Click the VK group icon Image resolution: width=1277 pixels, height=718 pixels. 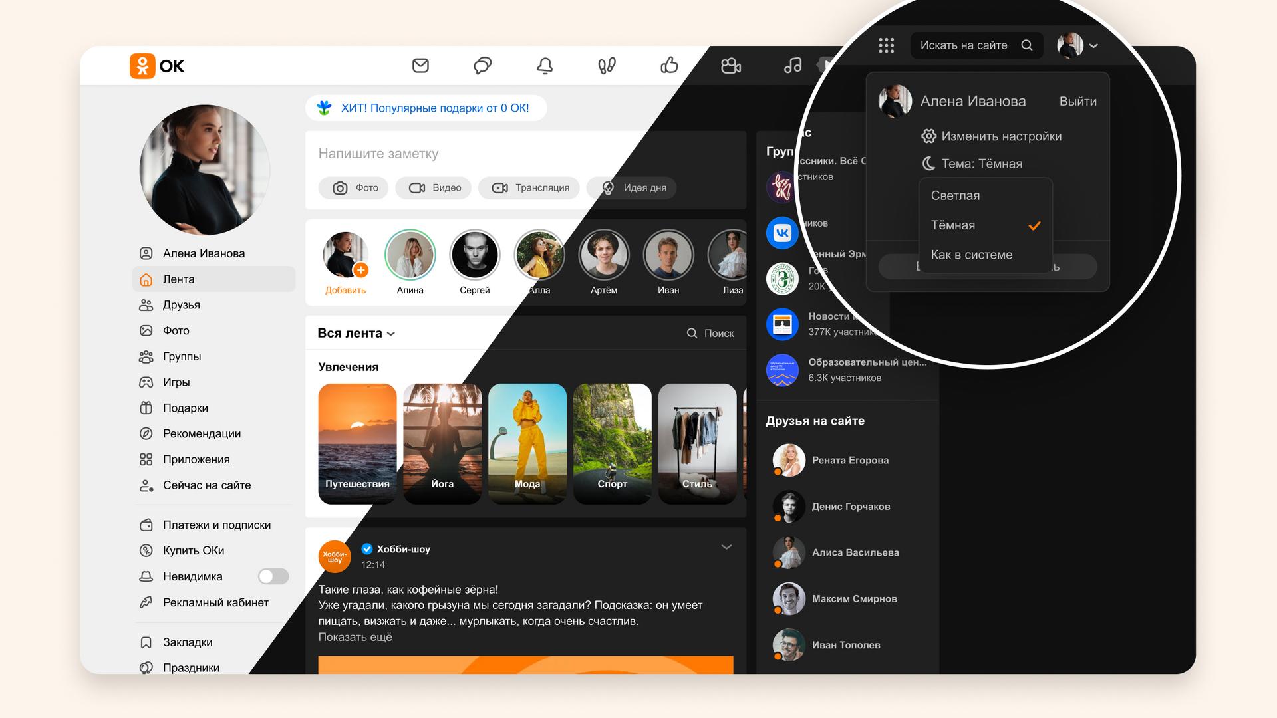click(782, 233)
